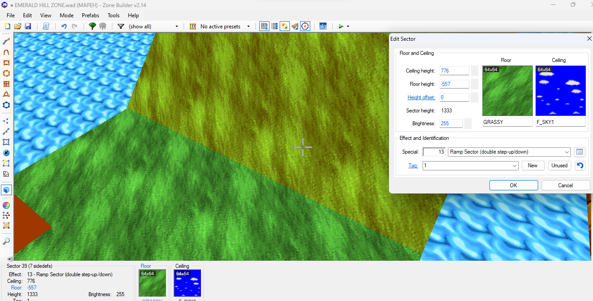Switch to things mode with arrow icon
Image resolution: width=593 pixels, height=301 pixels.
pos(6,153)
